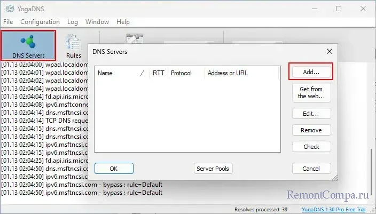
Task: Click the Remove server button
Action: coord(311,130)
